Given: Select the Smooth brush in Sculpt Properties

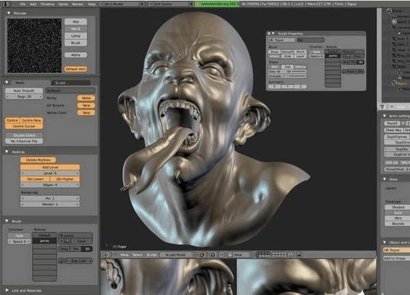Looking at the screenshot, I should click(x=287, y=51).
